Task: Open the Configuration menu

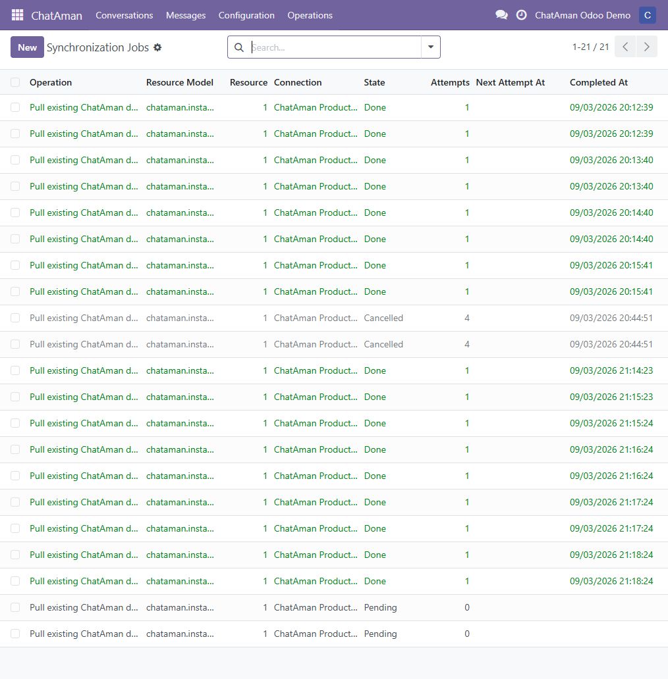Action: [x=246, y=15]
